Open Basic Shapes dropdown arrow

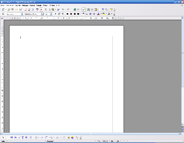(x=33, y=138)
